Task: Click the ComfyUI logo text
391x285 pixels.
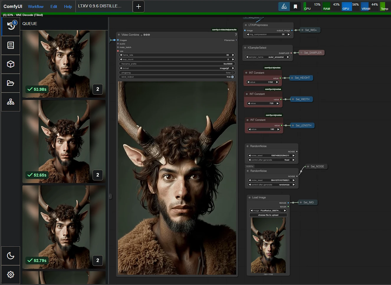Action: point(13,6)
